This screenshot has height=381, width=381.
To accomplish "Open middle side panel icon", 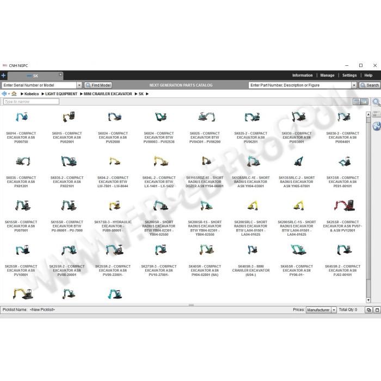I will pos(377,114).
